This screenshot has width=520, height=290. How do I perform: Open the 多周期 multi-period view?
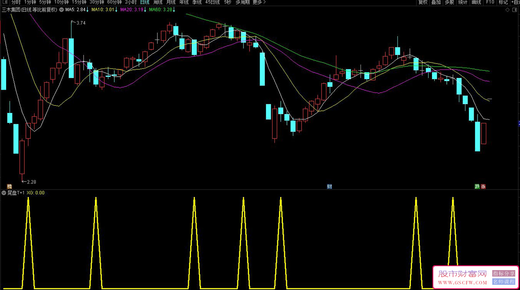[x=243, y=2]
